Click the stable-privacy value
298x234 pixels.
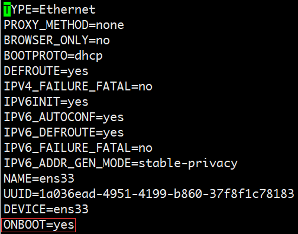pyautogui.click(x=188, y=164)
